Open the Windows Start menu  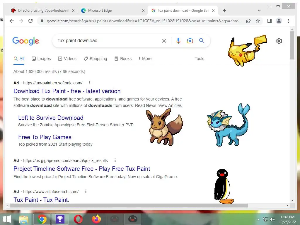7,219
